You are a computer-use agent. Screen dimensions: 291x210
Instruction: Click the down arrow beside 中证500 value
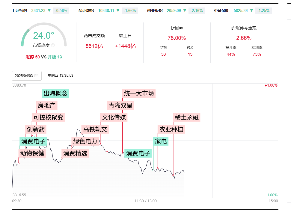coord(251,10)
